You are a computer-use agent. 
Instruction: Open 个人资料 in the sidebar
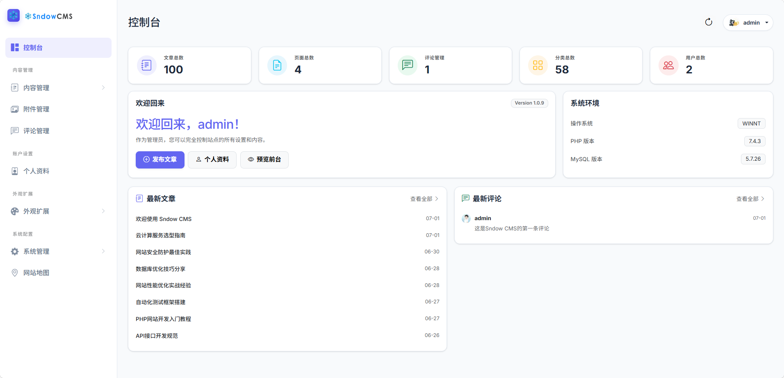pos(58,171)
